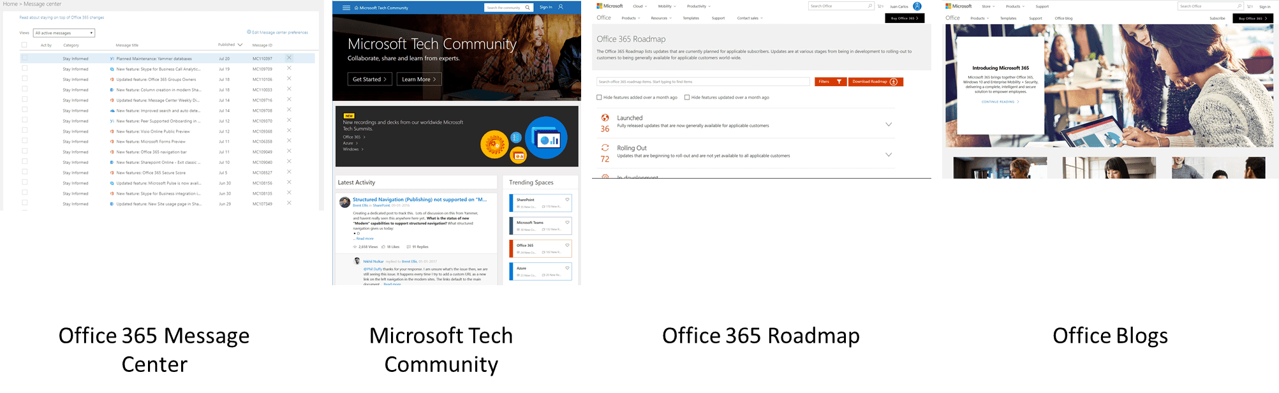
Task: Tick the select-all checkbox in Message center header
Action: [24, 45]
